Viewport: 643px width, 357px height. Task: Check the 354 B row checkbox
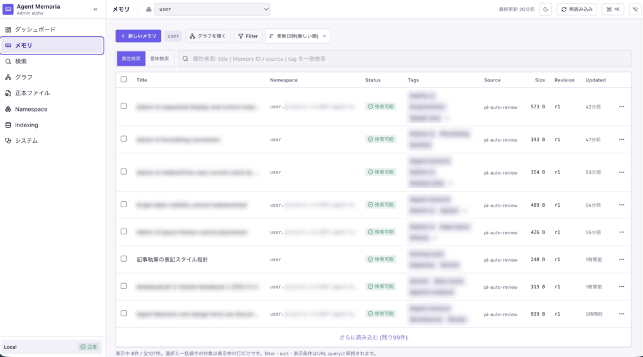tap(124, 172)
